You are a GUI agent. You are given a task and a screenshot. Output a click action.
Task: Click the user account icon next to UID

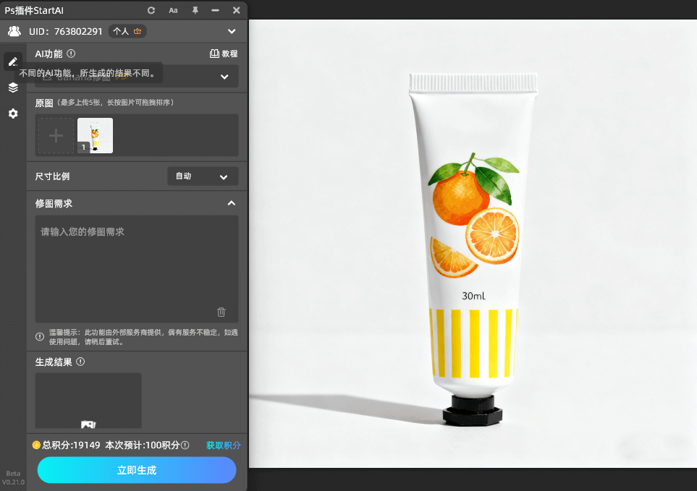pyautogui.click(x=13, y=31)
